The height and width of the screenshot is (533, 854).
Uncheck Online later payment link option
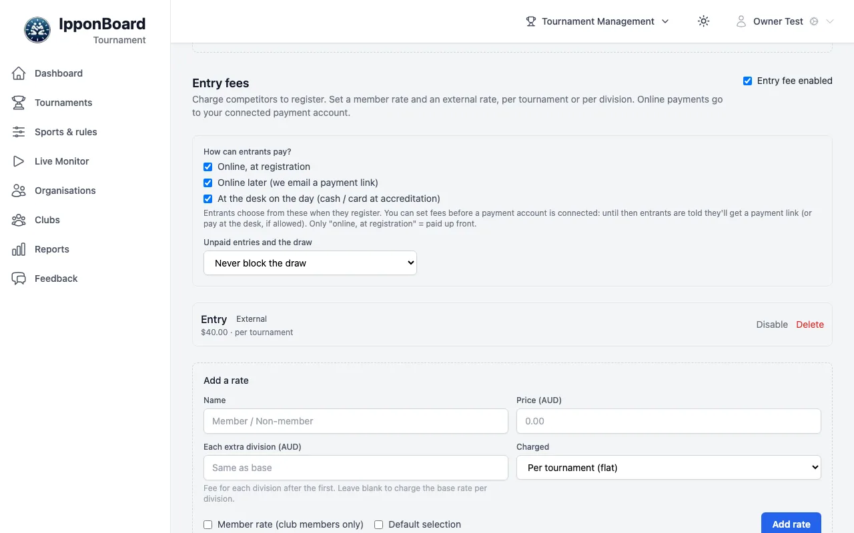[x=207, y=183]
